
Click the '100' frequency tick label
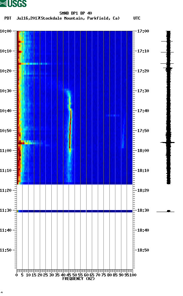tap(133, 275)
